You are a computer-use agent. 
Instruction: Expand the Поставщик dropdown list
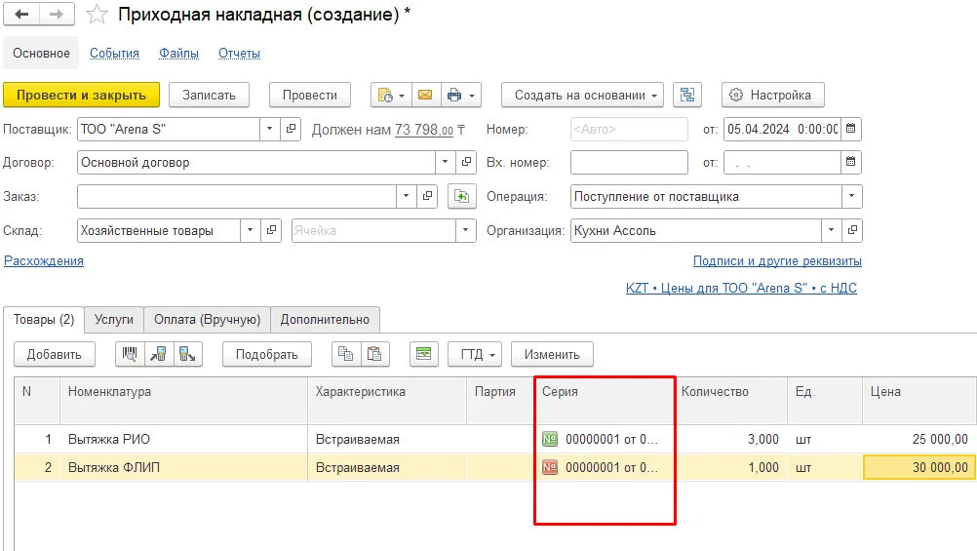(x=269, y=129)
